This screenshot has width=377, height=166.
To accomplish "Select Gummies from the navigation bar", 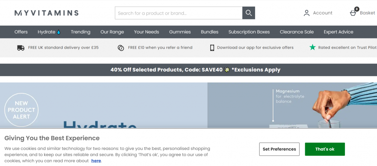I will (x=180, y=32).
